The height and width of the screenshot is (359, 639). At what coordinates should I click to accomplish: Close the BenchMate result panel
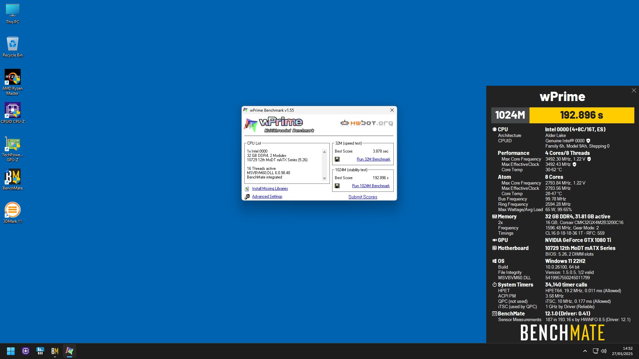[x=634, y=90]
